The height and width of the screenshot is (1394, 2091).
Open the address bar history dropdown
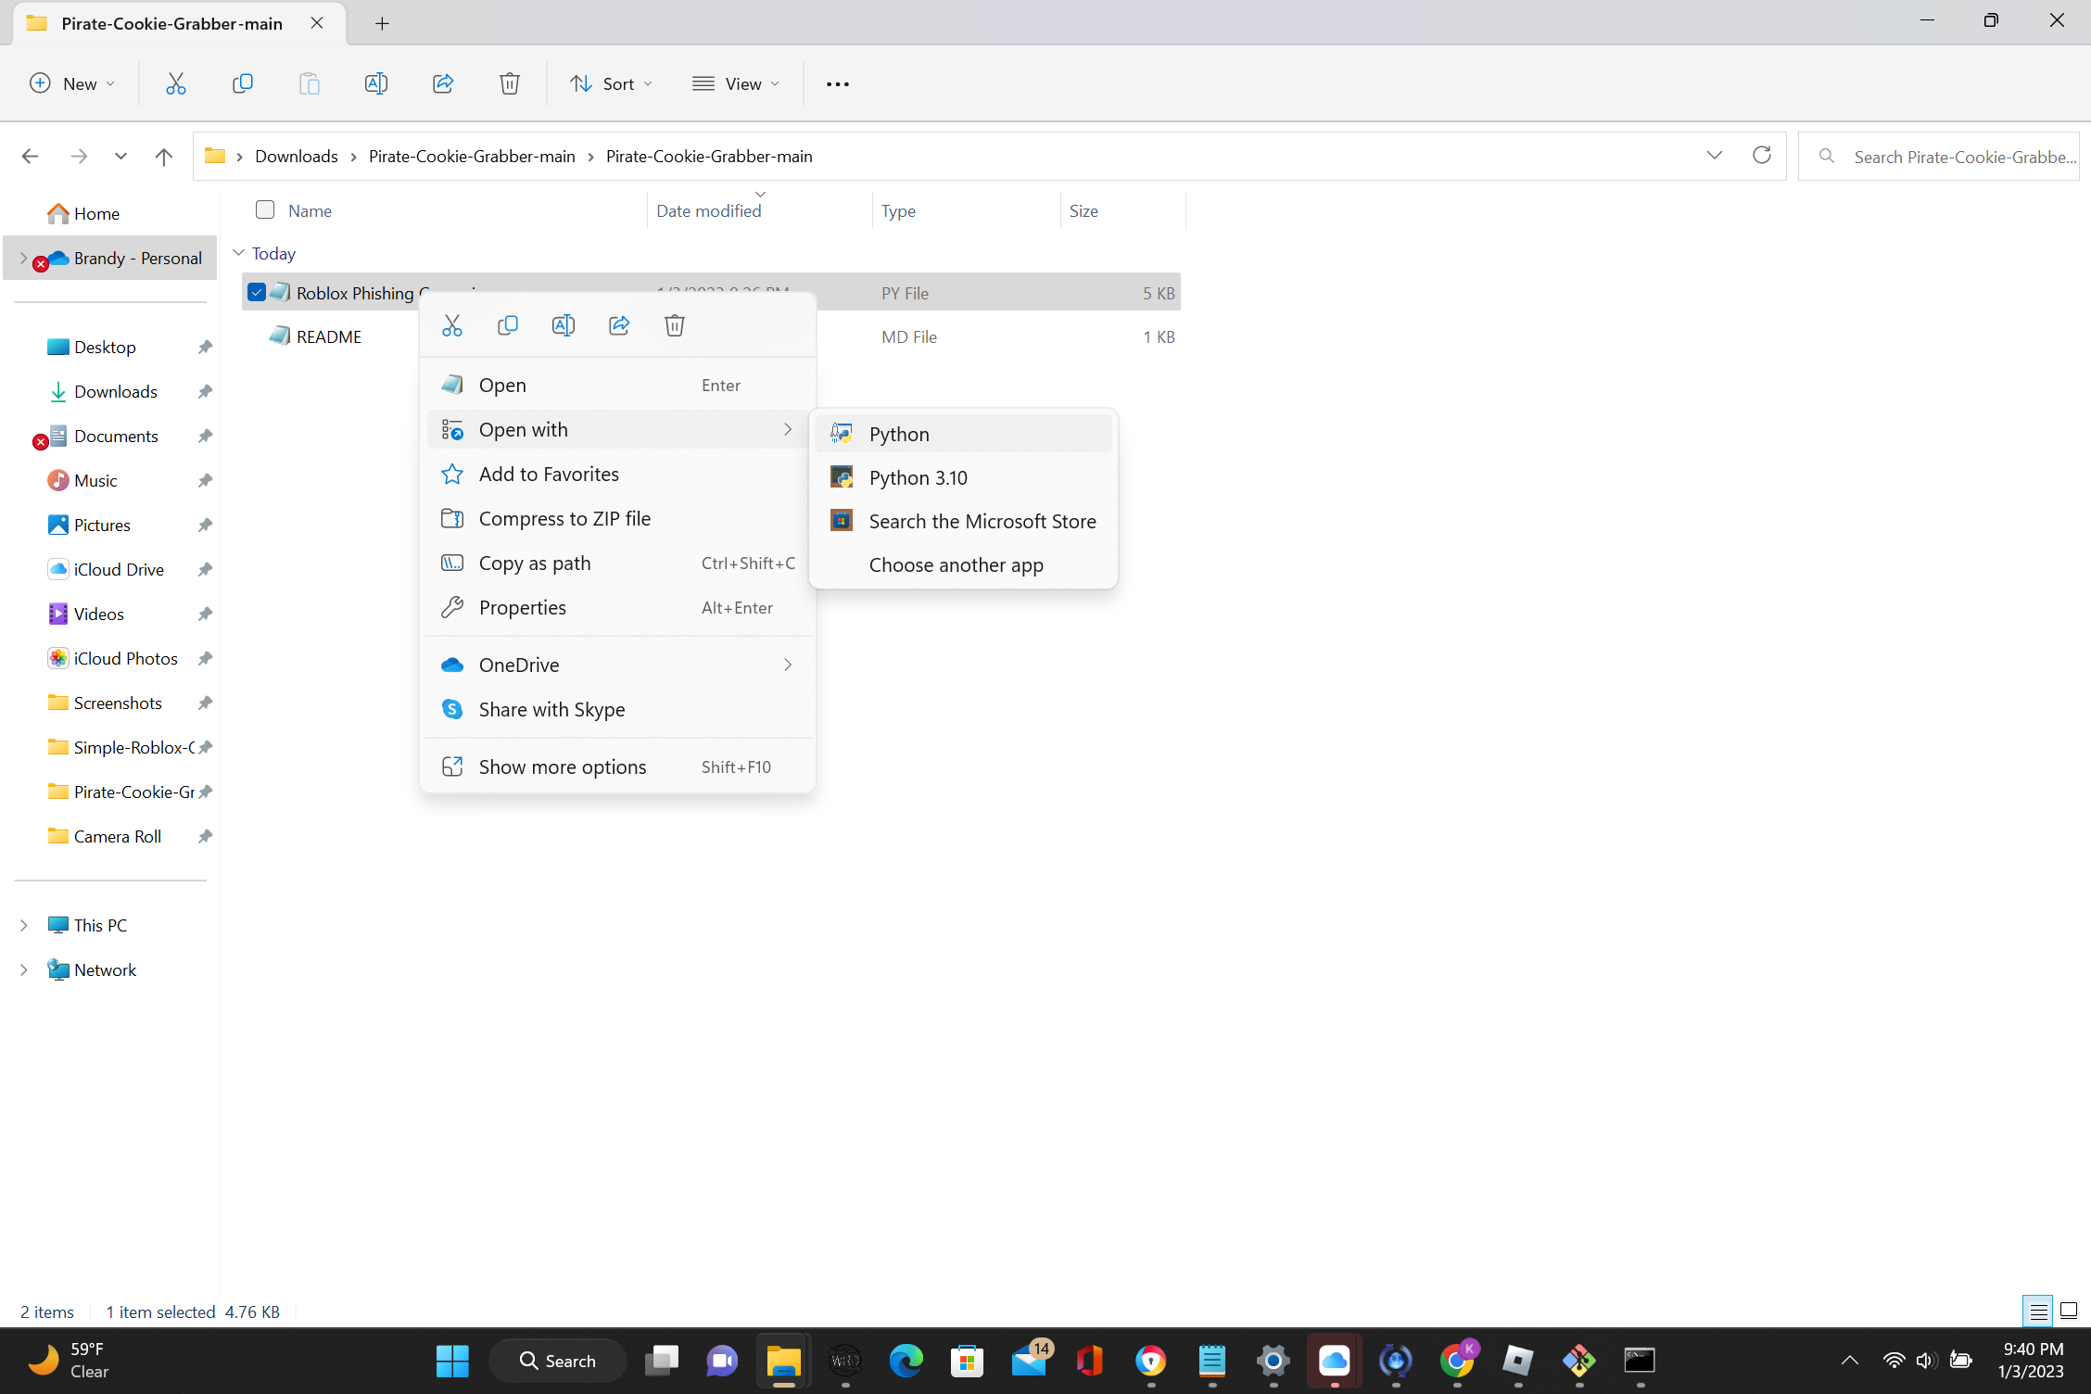point(1714,156)
